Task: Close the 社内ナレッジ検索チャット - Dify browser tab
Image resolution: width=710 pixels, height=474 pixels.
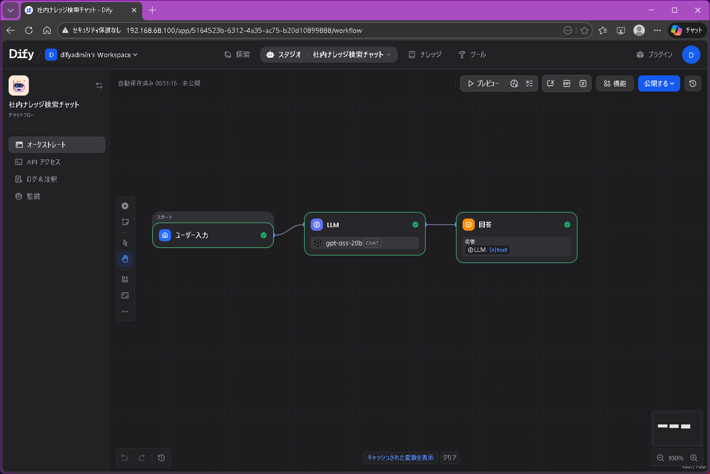Action: pos(134,10)
